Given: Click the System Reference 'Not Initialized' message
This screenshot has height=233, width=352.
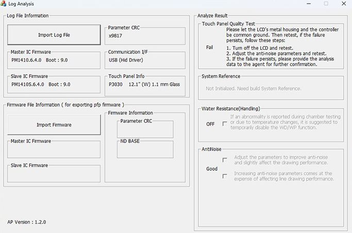Looking at the screenshot, I should [x=254, y=88].
